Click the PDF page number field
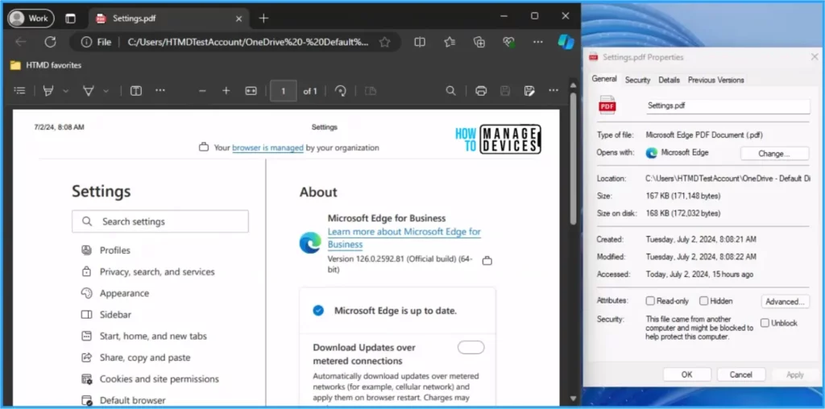 (x=283, y=91)
